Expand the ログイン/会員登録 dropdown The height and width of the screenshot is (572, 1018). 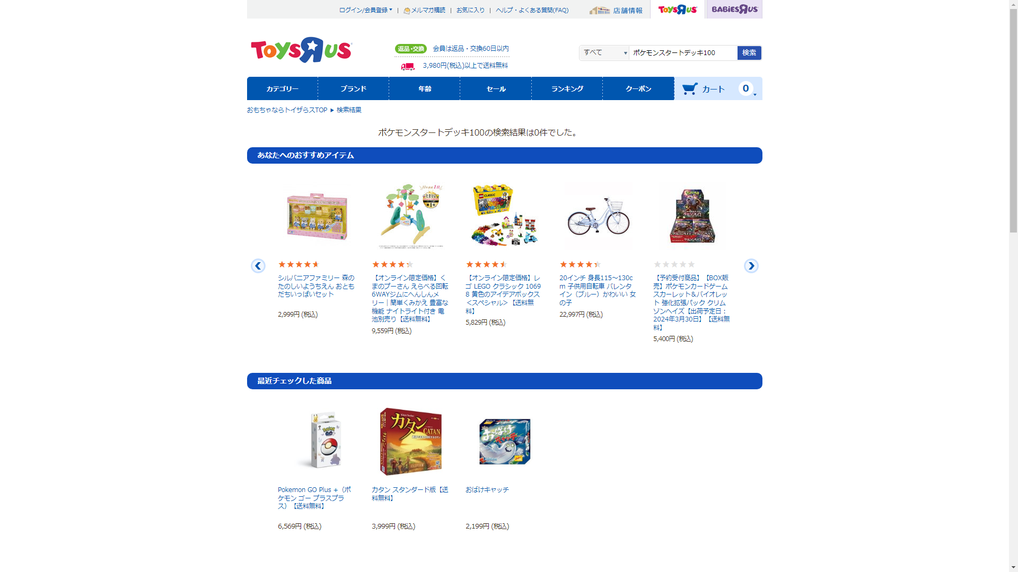[x=366, y=10]
